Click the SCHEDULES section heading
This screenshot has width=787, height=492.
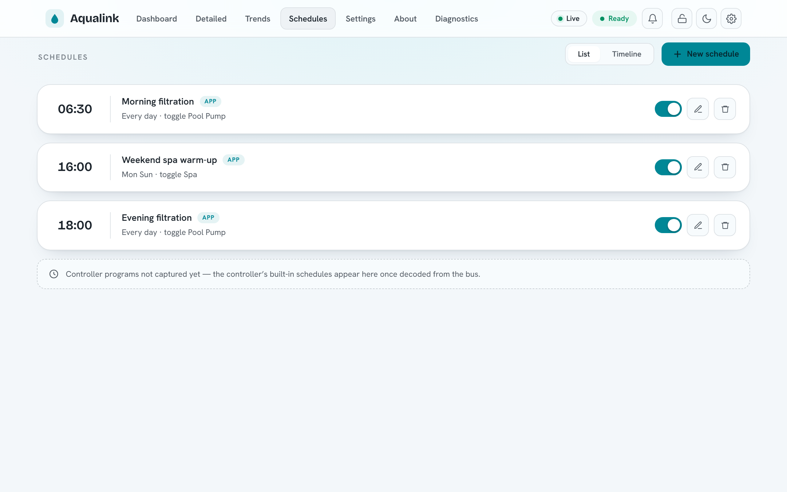(63, 57)
